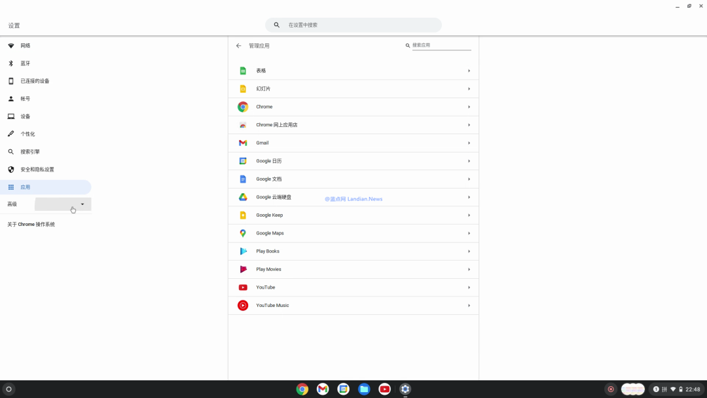Launch Google Calendar from the shelf
Viewport: 707px width, 398px height.
pyautogui.click(x=343, y=389)
